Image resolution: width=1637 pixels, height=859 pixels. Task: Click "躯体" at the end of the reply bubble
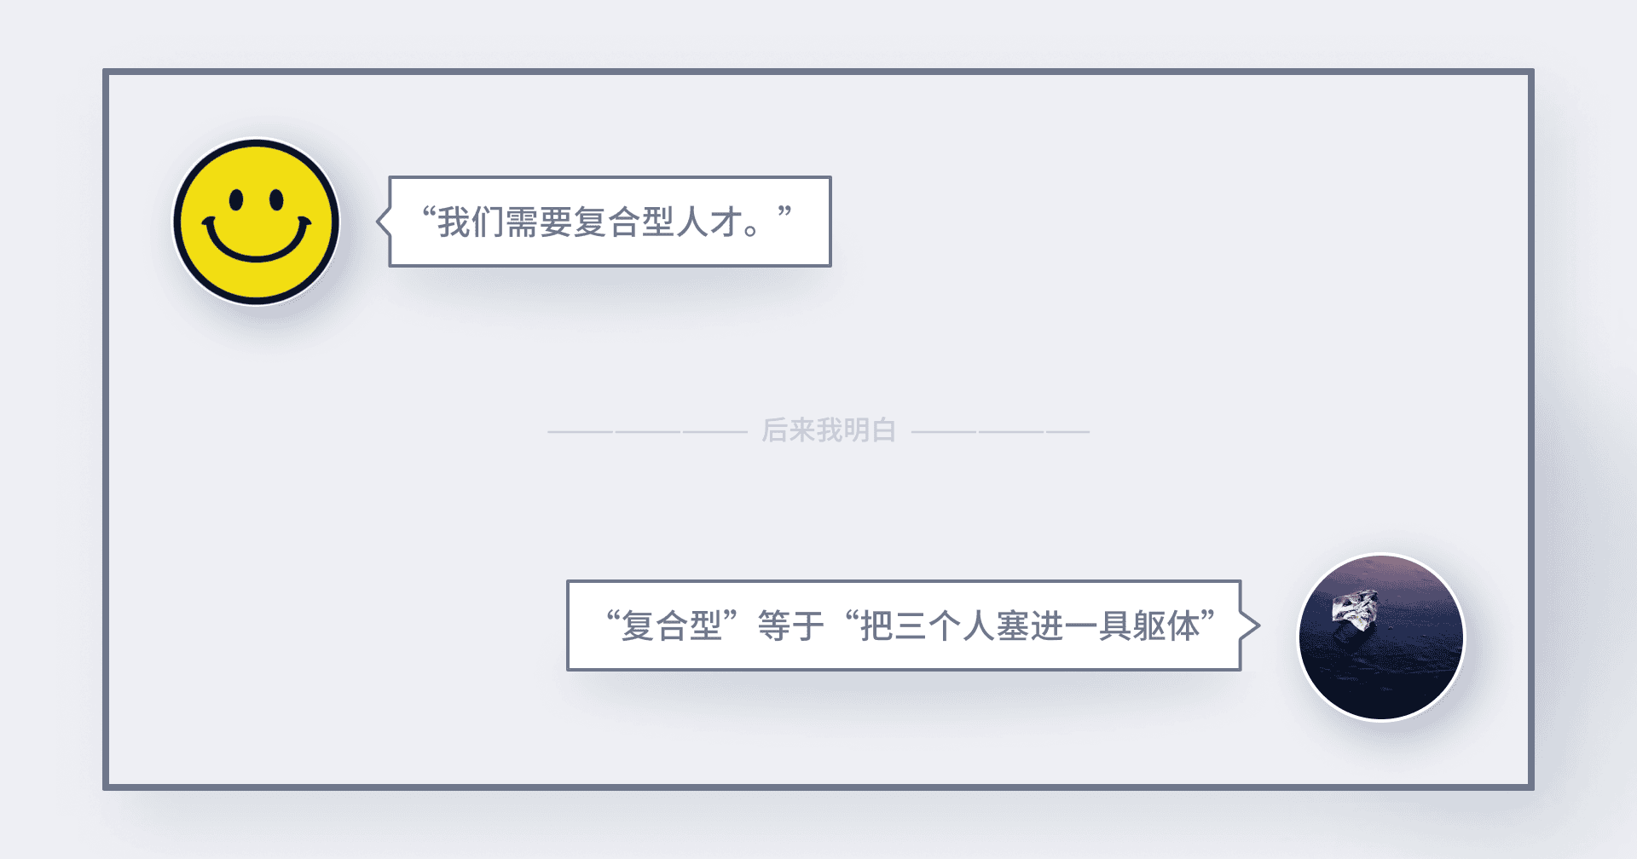click(x=1166, y=626)
